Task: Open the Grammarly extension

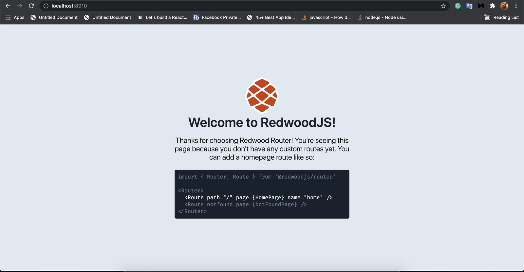Action: 458,6
